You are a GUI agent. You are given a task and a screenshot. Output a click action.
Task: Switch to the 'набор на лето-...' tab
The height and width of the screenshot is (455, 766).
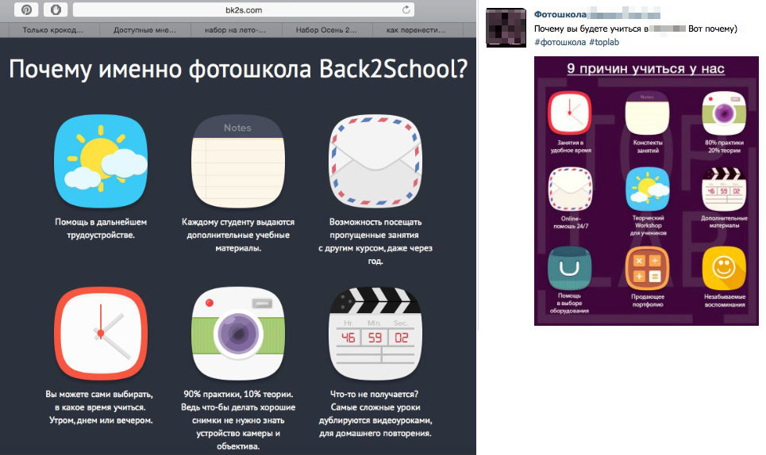pyautogui.click(x=236, y=30)
